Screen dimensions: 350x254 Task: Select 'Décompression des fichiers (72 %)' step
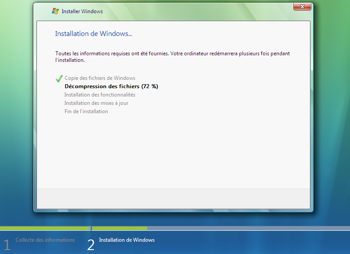click(x=111, y=86)
